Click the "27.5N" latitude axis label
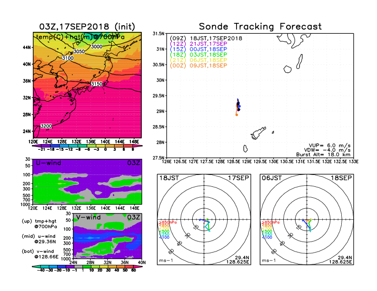The height and width of the screenshot is (291, 377). (159, 158)
